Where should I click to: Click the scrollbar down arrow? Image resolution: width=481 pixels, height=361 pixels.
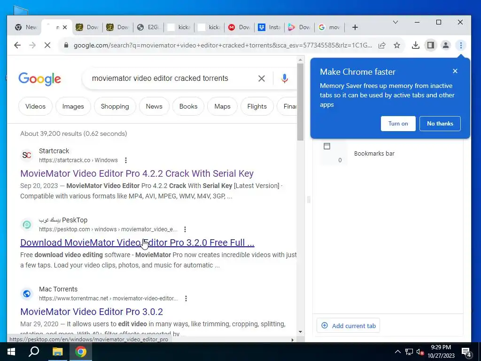click(x=300, y=332)
